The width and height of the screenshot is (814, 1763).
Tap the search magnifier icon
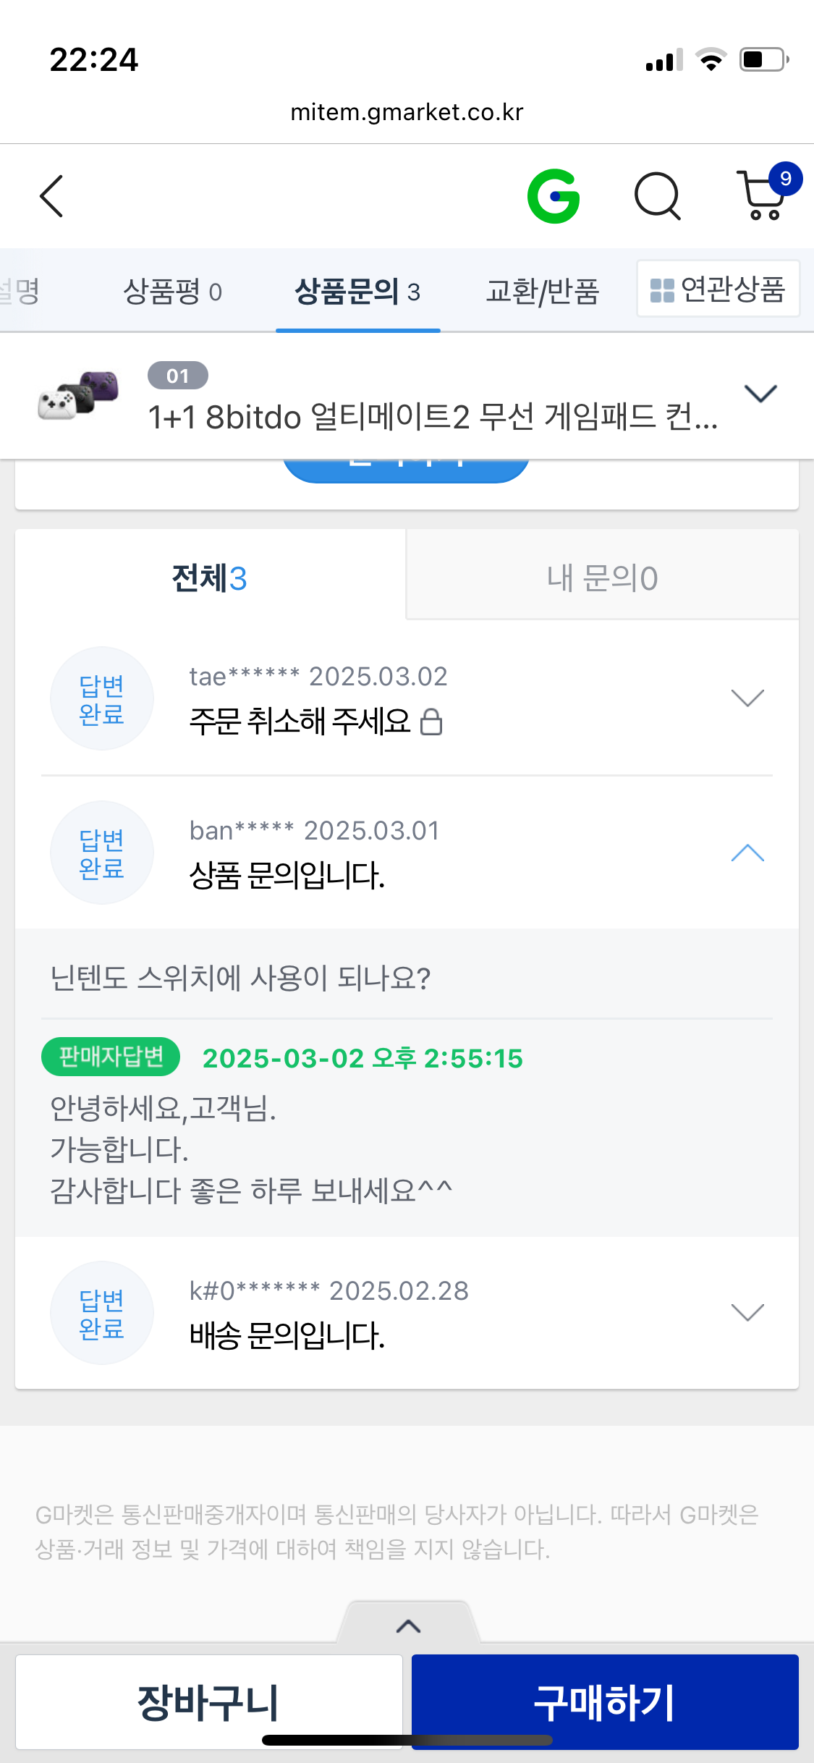[x=657, y=196]
